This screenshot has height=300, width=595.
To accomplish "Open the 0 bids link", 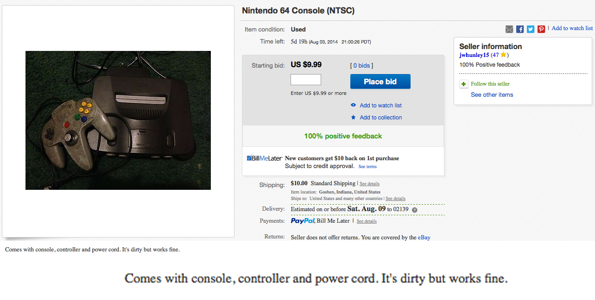I will click(361, 66).
